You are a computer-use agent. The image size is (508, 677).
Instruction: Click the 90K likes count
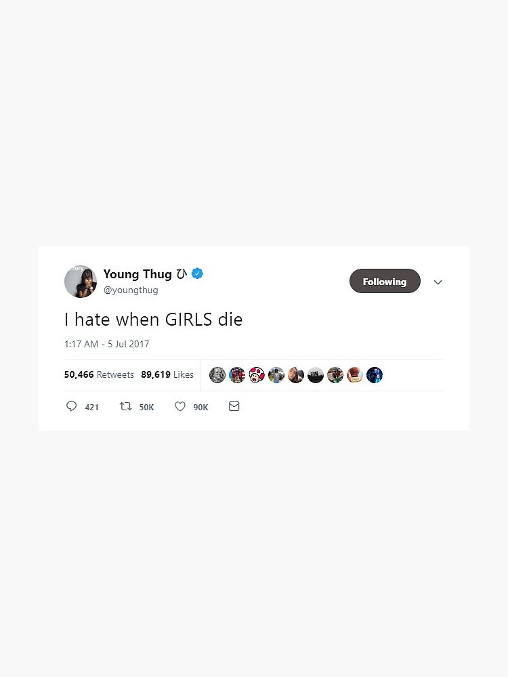[x=201, y=407]
